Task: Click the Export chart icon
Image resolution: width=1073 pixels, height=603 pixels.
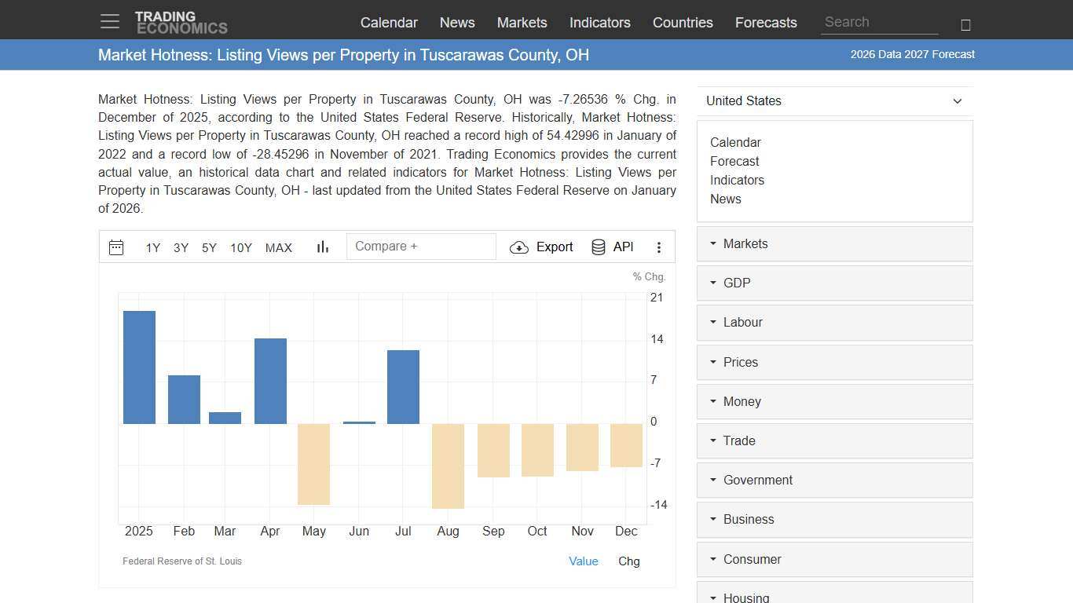Action: (x=541, y=247)
